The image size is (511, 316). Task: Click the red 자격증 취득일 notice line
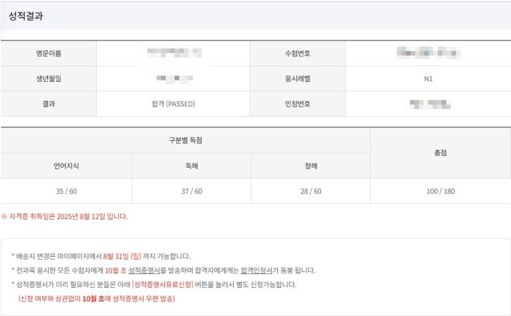pos(65,216)
